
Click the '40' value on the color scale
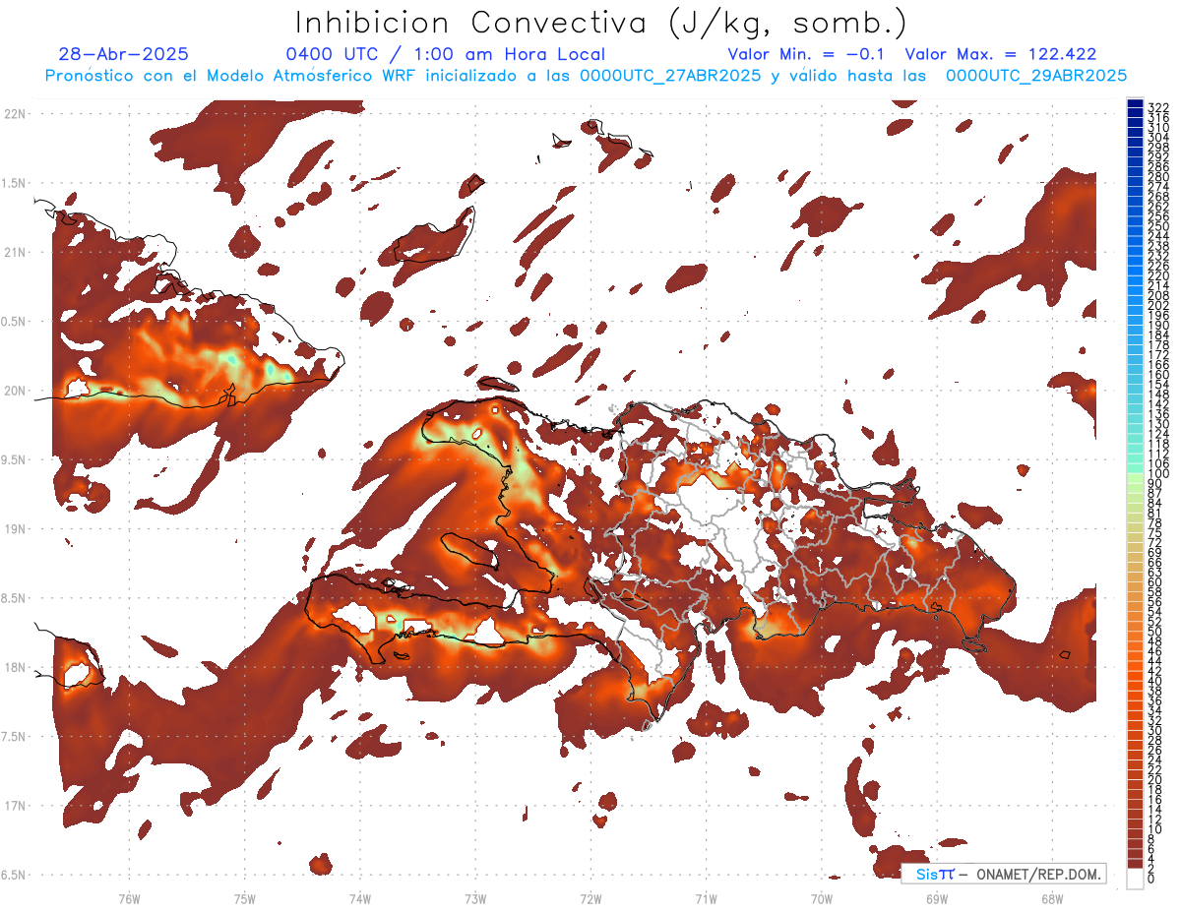pos(1154,681)
